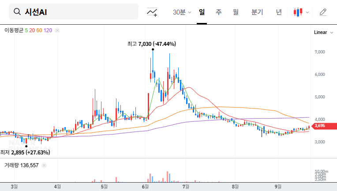Click the 5,000 price axis label
Image resolution: width=337 pixels, height=191 pixels.
pyautogui.click(x=320, y=97)
